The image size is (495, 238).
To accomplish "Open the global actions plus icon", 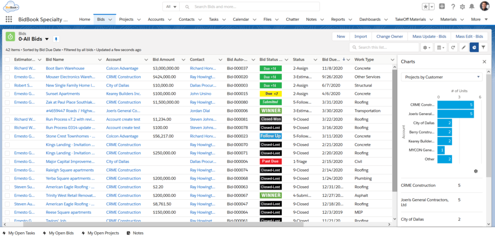I will click(442, 6).
